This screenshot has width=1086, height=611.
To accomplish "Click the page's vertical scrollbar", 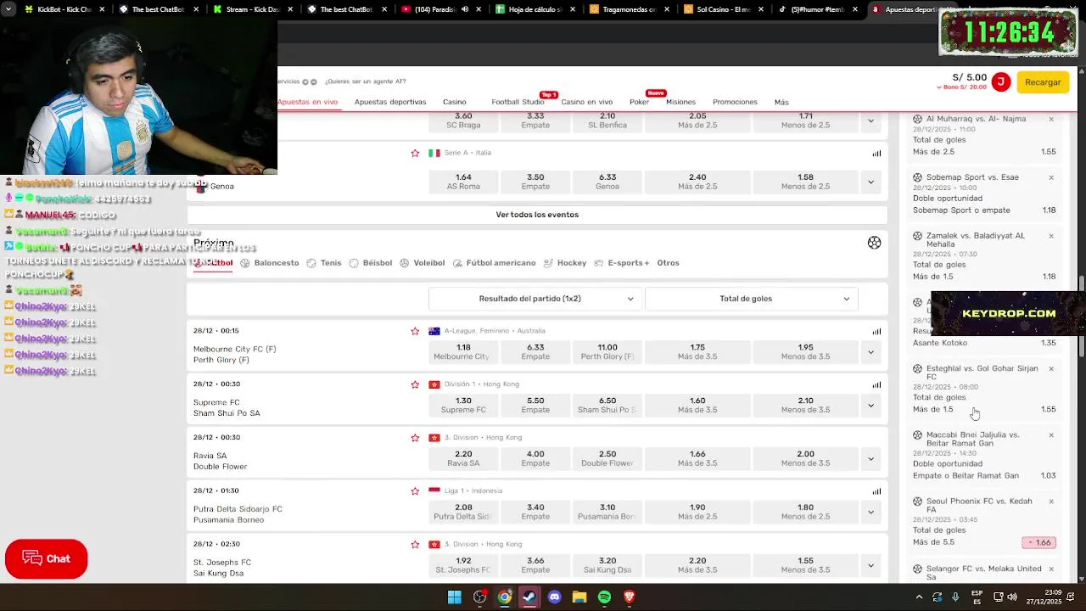I will [x=1081, y=314].
